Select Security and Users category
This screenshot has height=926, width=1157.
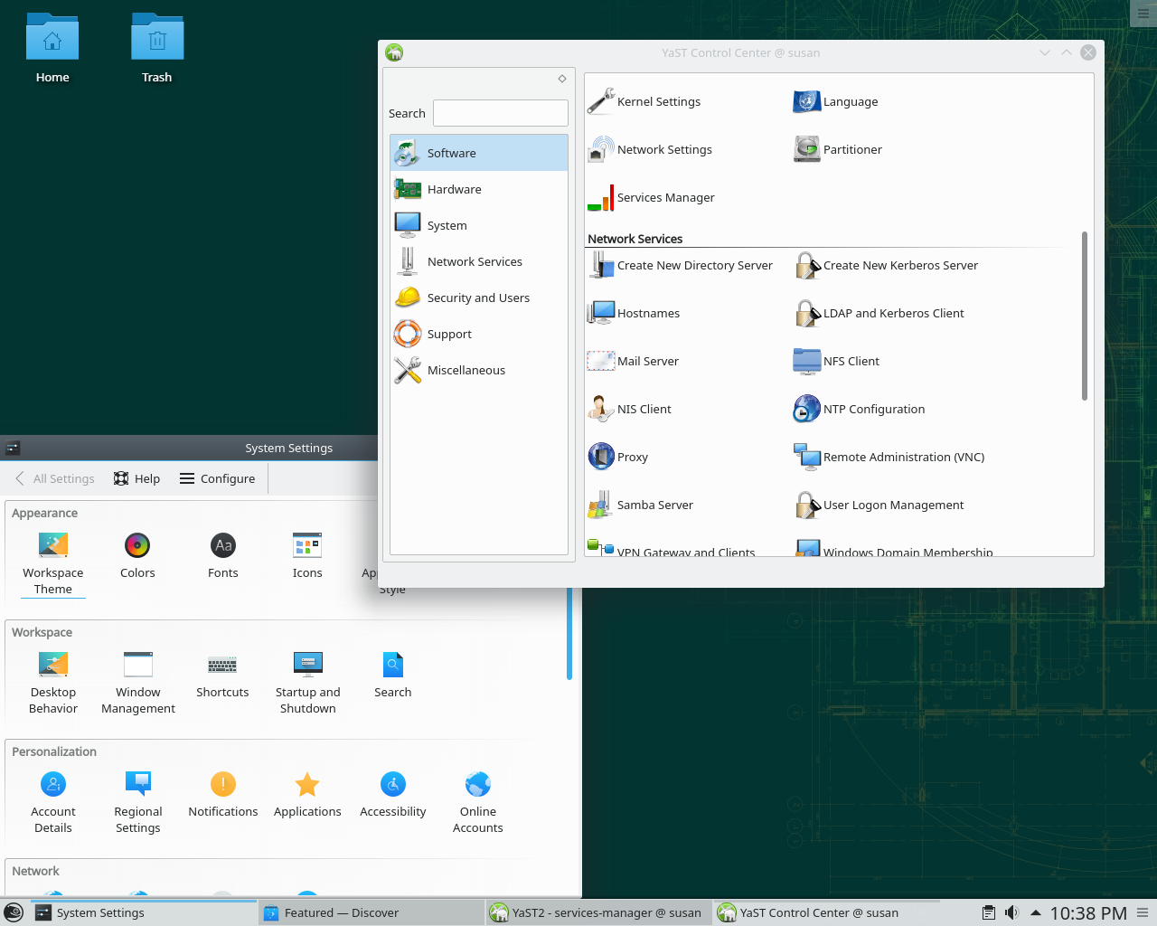tap(479, 298)
